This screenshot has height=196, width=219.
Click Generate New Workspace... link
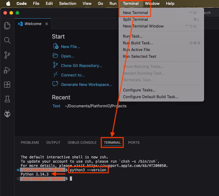tap(87, 85)
